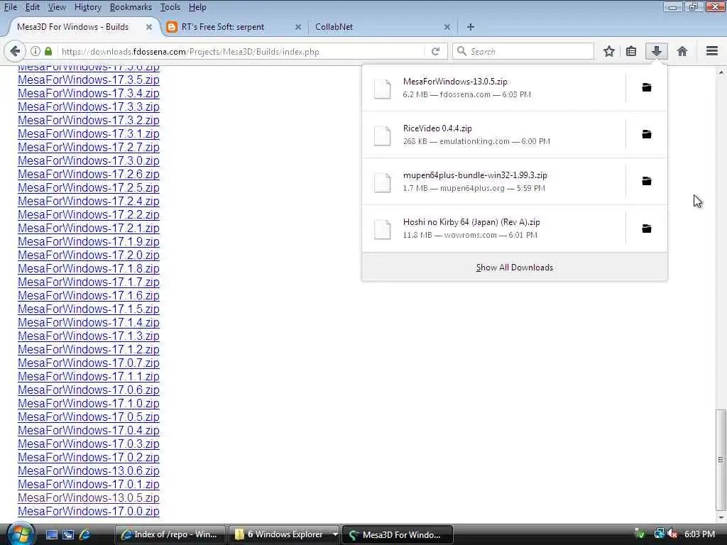Switch to RT's Free Soft: serpent tab

(234, 27)
